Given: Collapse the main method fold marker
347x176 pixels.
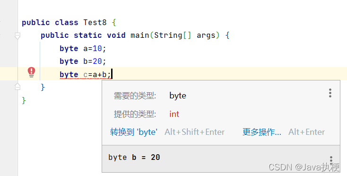Looking at the screenshot, I should (17, 36).
